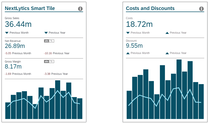The width and height of the screenshot is (208, 123).
Task: Select the Costs 18.72m value
Action: coord(139,24)
